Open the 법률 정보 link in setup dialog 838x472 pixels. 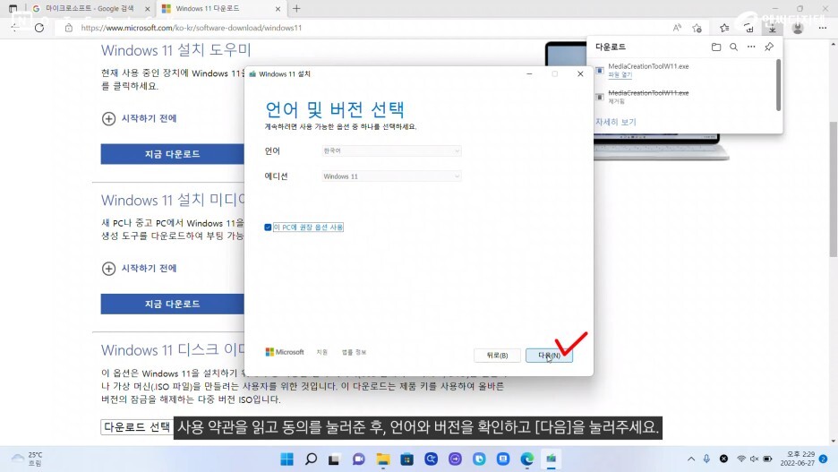coord(354,352)
